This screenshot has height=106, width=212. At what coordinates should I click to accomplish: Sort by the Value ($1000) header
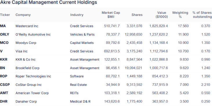click(161, 15)
